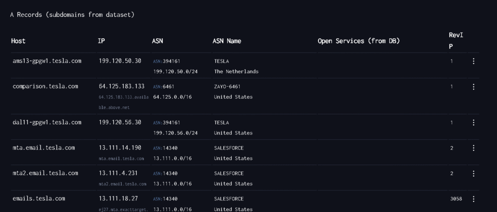Click the ASN Name column header
Screen dimensions: 497x212
tap(227, 41)
